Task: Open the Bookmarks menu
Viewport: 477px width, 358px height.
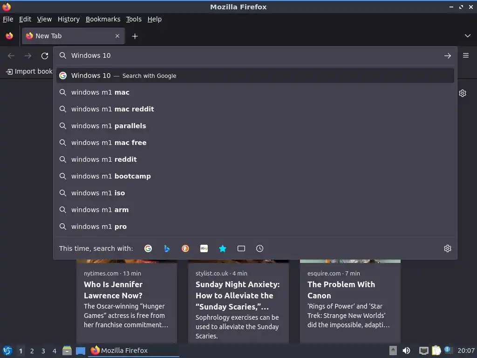Action: point(103,19)
